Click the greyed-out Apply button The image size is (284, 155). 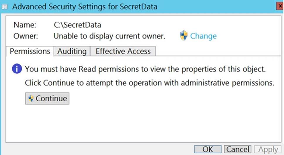(268, 149)
